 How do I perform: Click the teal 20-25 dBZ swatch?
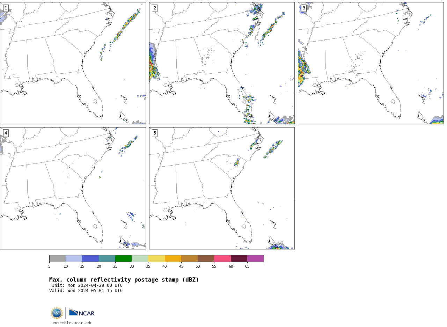107,259
